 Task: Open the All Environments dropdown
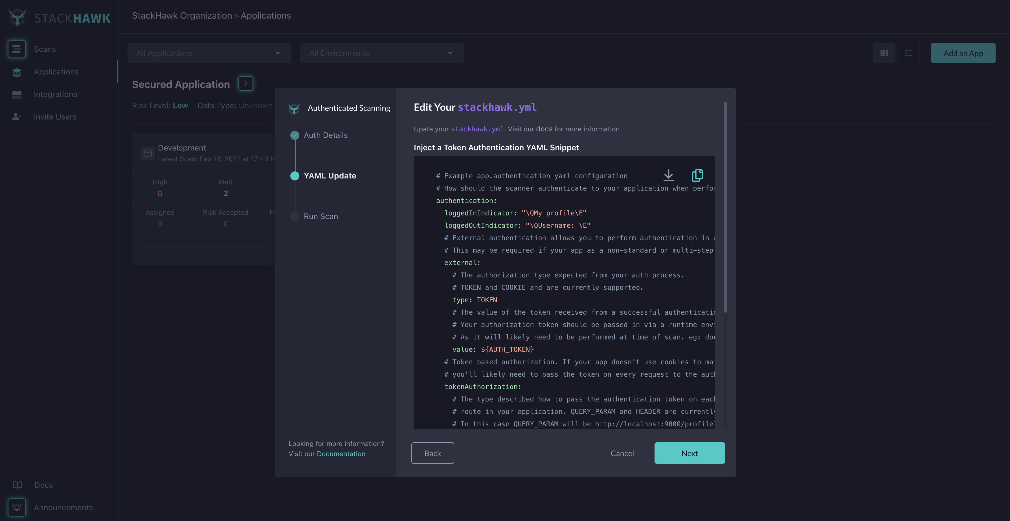tap(381, 53)
